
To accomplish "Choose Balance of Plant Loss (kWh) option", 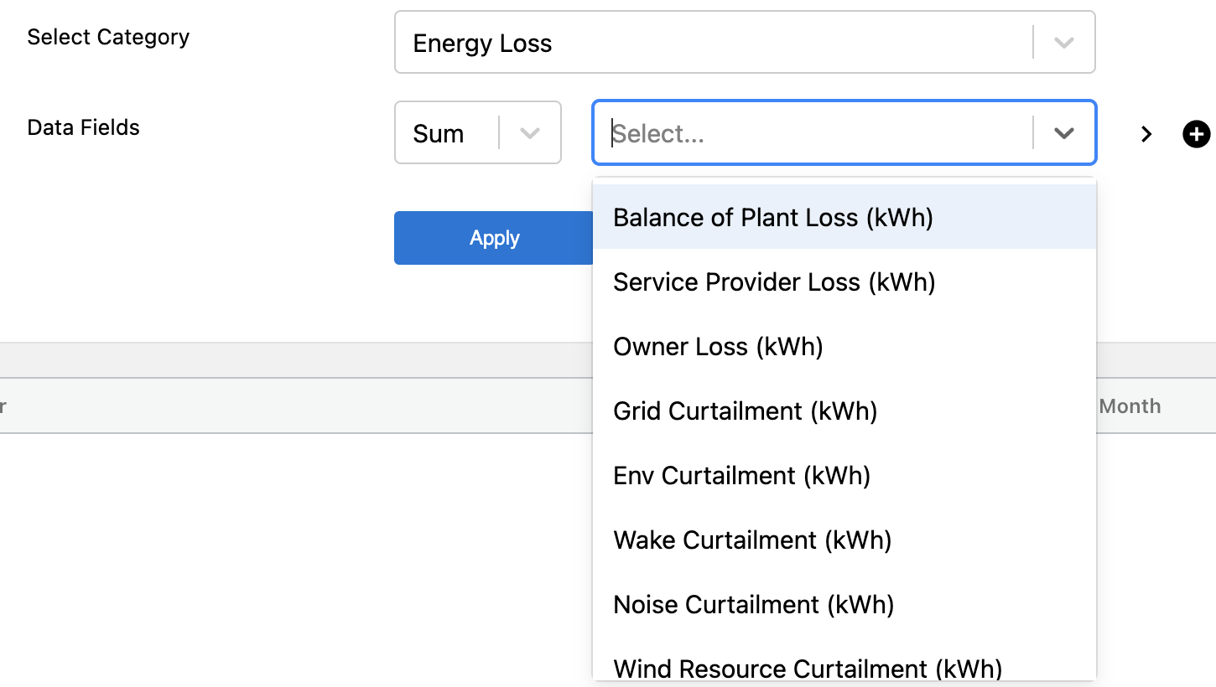I will (773, 218).
